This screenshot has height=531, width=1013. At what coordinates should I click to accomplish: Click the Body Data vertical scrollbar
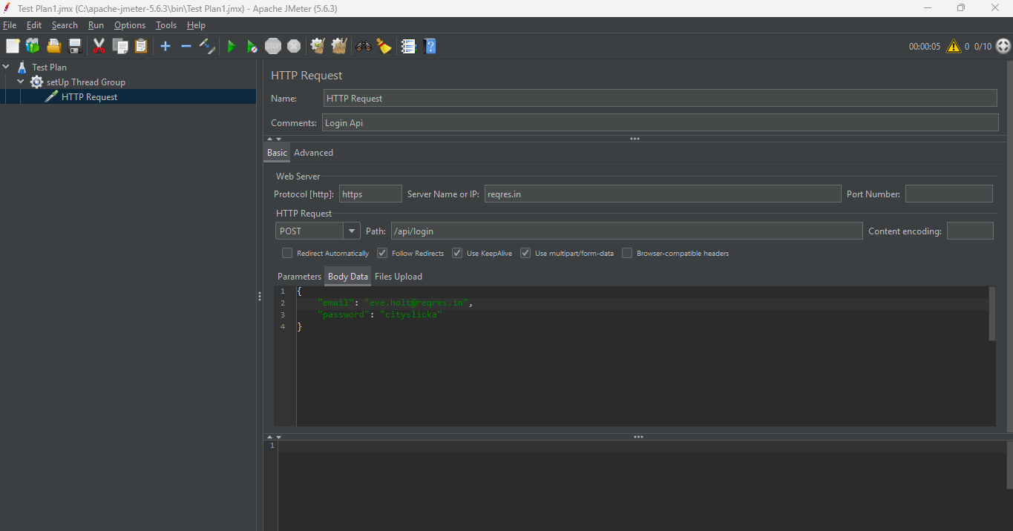pyautogui.click(x=992, y=314)
